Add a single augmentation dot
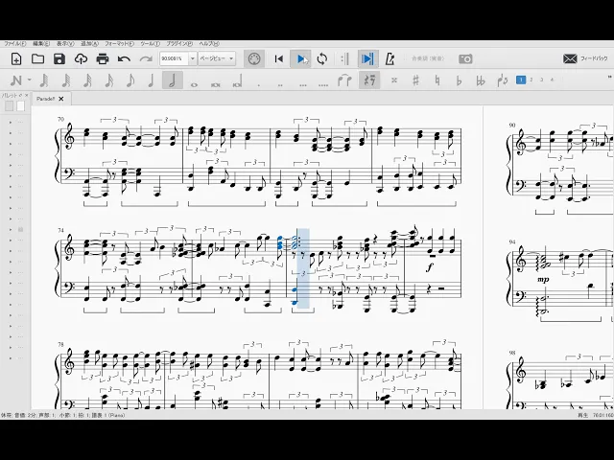Image resolution: width=614 pixels, height=460 pixels. [259, 84]
